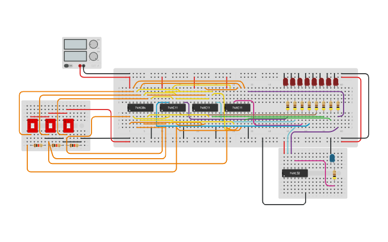Click the power supply red positive terminal
The width and height of the screenshot is (388, 242).
point(80,66)
